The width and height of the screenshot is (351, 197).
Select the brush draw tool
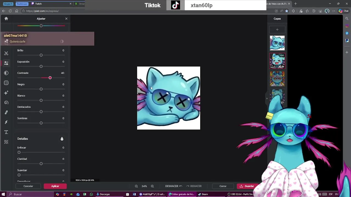[x=6, y=122]
